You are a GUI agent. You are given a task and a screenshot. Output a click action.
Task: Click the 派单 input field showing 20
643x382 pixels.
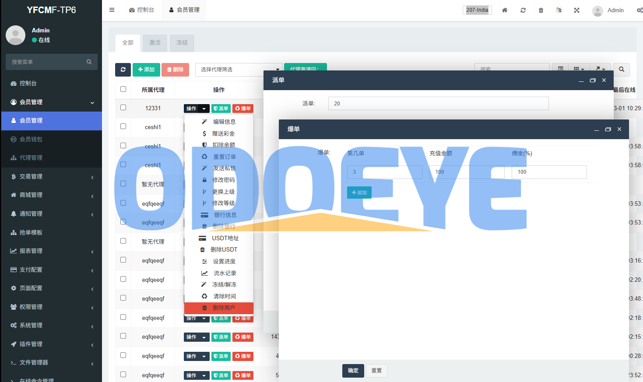(438, 104)
